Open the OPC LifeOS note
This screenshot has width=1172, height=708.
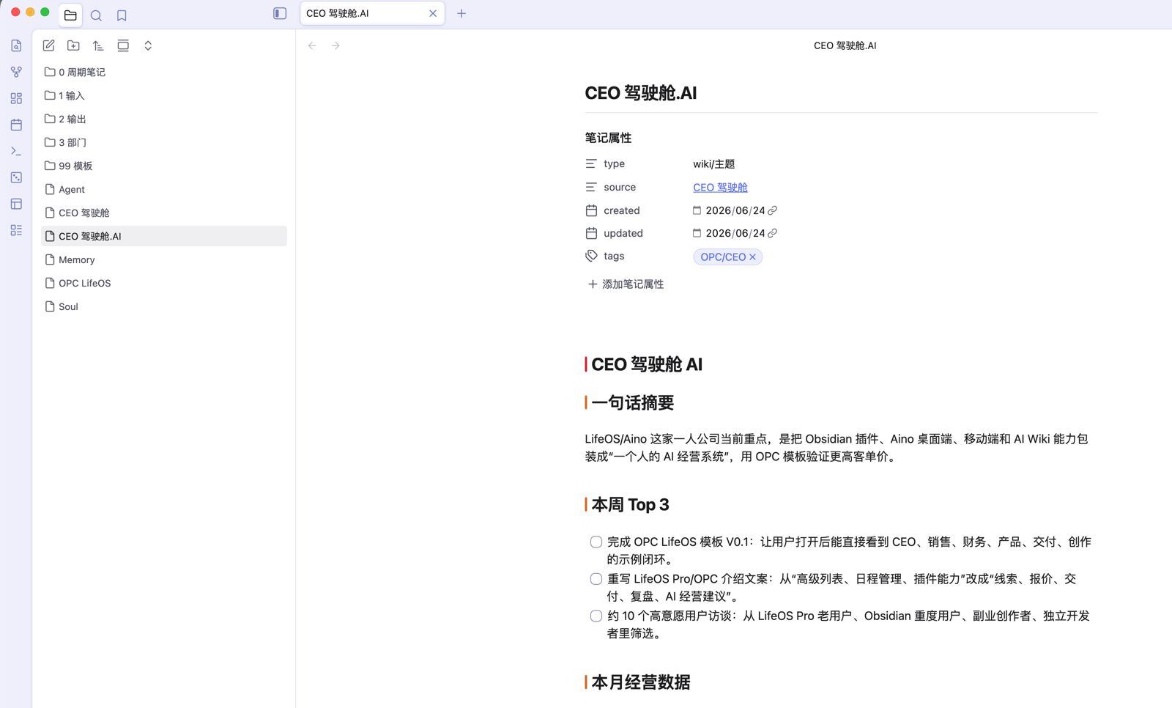click(x=164, y=283)
